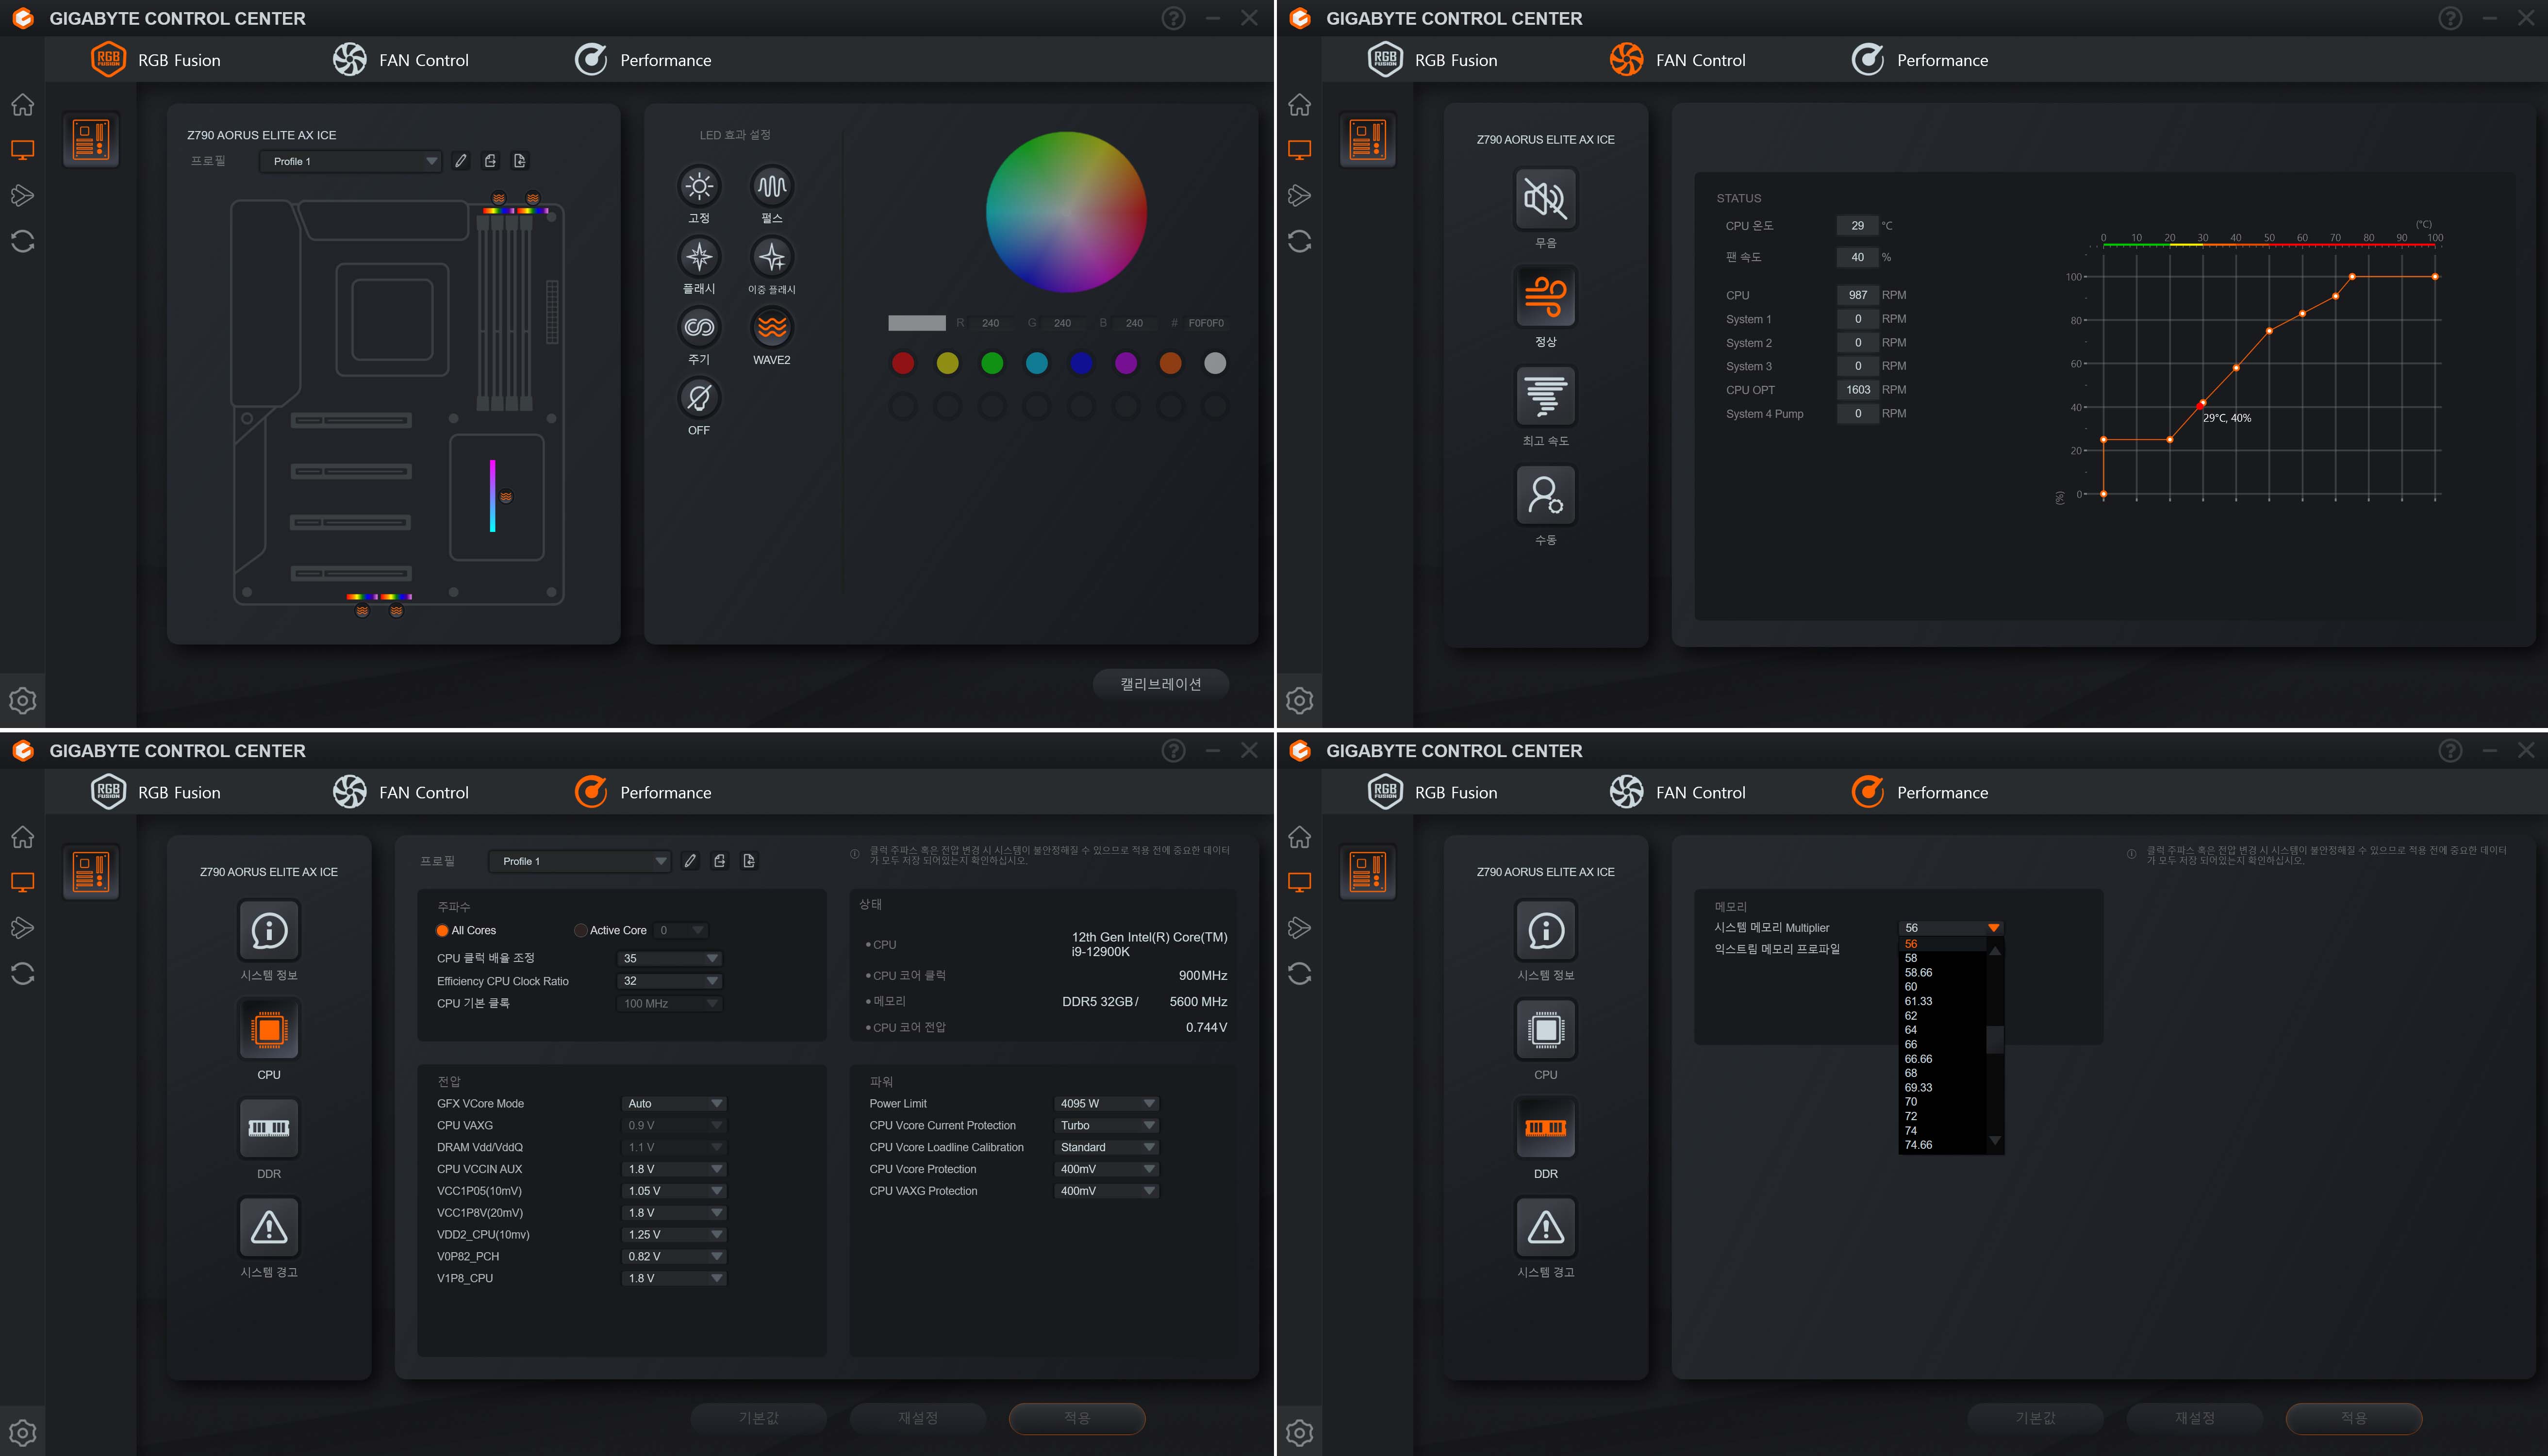
Task: Select the Active Core radio button
Action: coord(581,930)
